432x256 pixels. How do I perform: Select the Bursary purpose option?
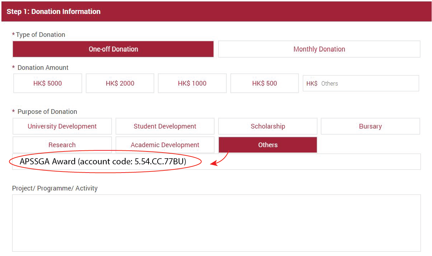370,126
